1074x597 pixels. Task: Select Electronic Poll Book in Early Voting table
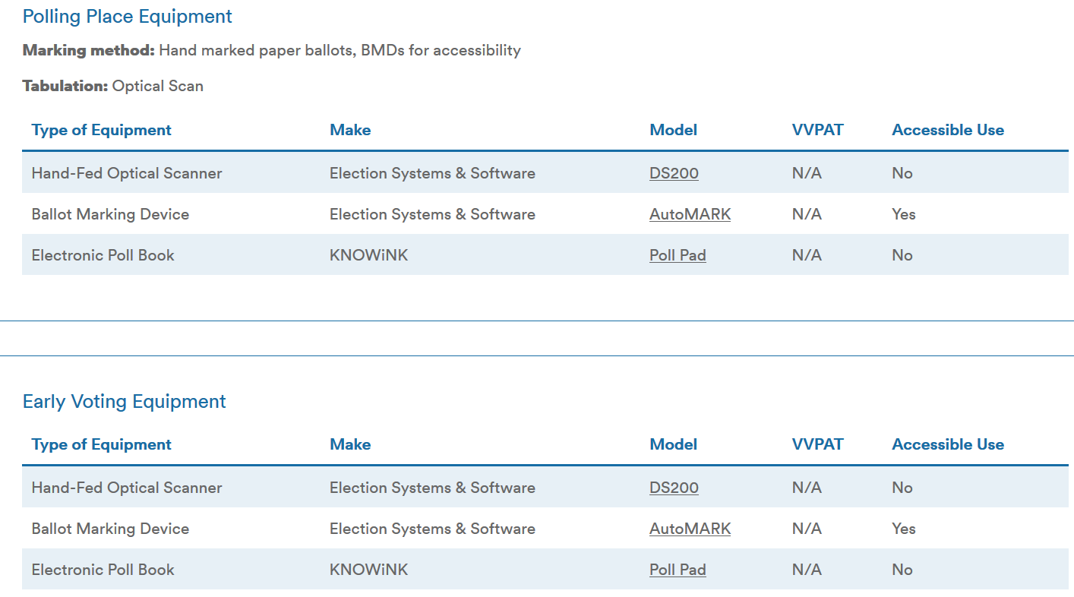(x=103, y=570)
